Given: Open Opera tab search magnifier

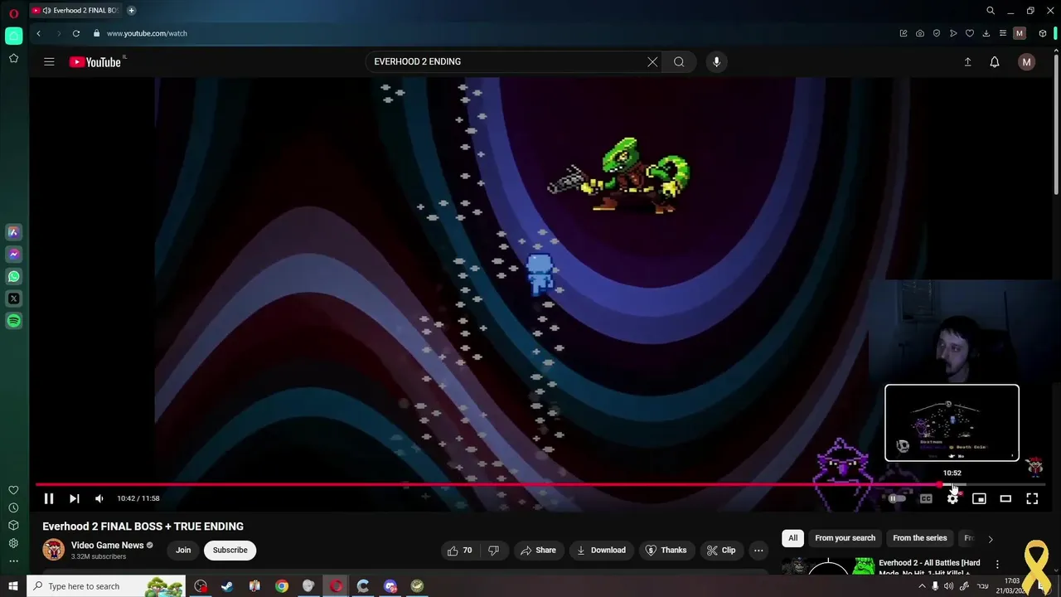Looking at the screenshot, I should pyautogui.click(x=991, y=10).
